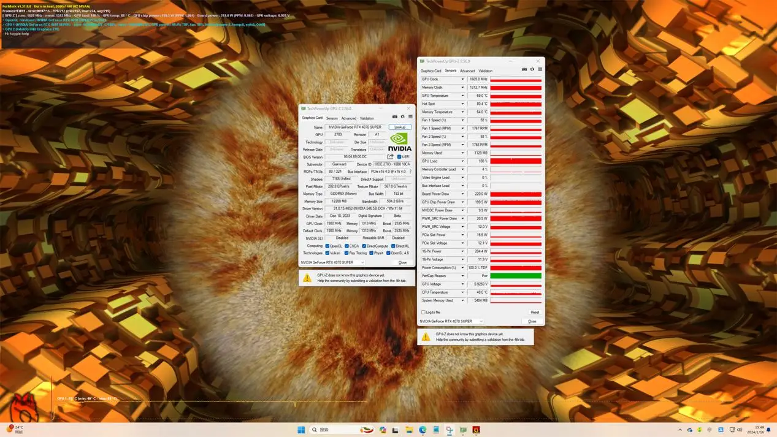The width and height of the screenshot is (777, 437).
Task: Click the warning icon below the Graphics Card window
Action: (306, 278)
